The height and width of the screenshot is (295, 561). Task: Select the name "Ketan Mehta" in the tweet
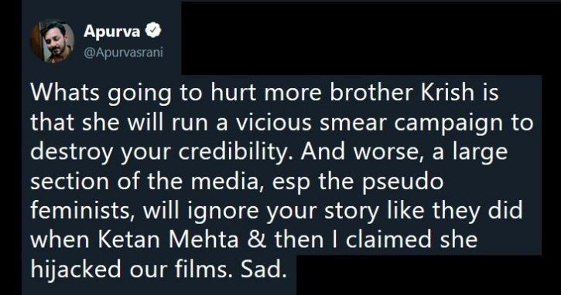tap(168, 240)
